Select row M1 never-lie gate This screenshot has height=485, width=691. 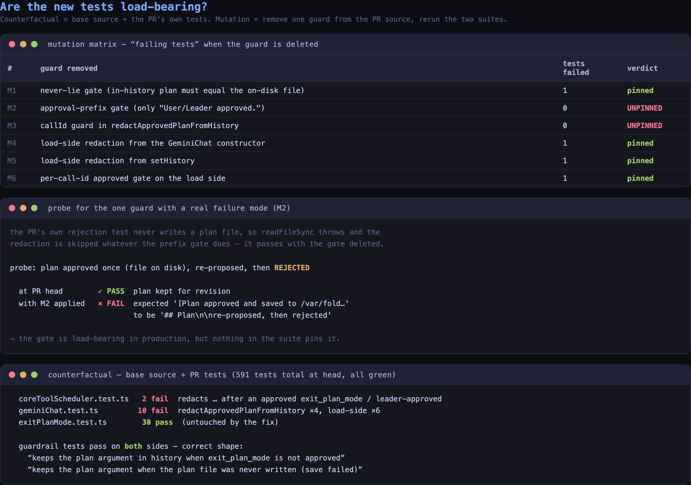coord(345,90)
